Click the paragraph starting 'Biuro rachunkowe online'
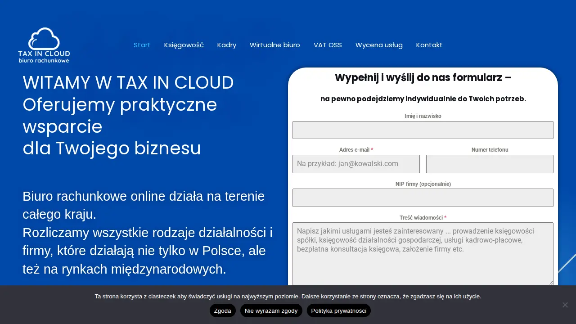The height and width of the screenshot is (324, 576). (148, 233)
